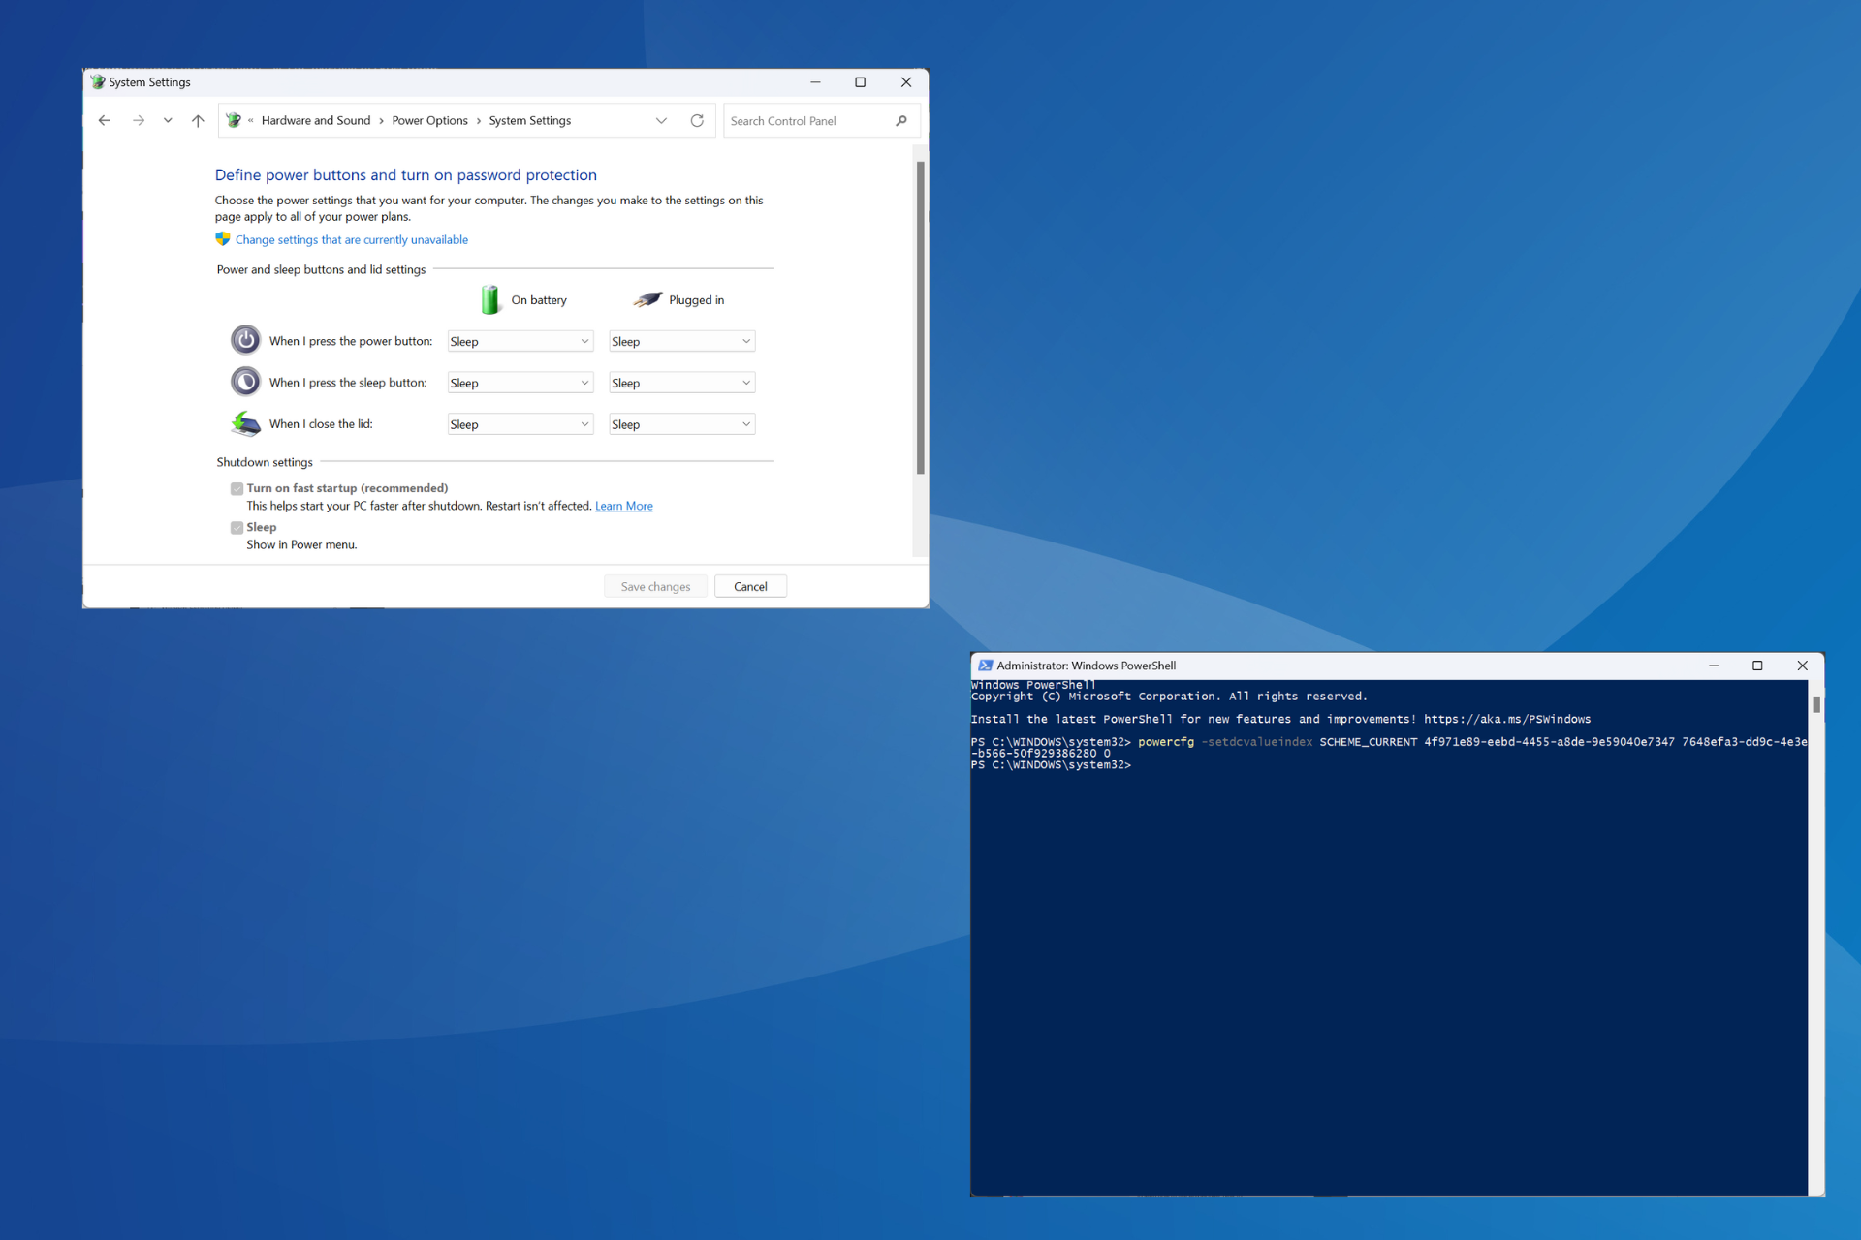Toggle Sleep in shutdown settings checkbox
1861x1240 pixels.
point(234,526)
